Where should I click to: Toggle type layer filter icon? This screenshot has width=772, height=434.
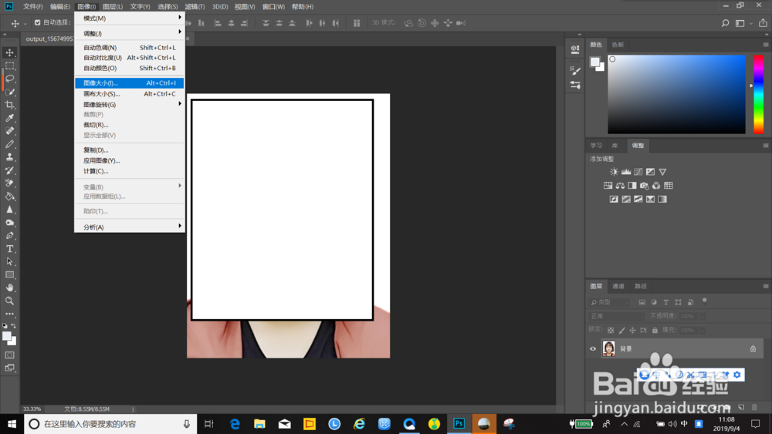coord(666,302)
